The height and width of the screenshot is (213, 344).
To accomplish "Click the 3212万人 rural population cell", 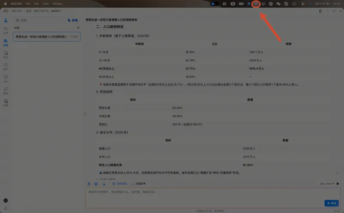I will pyautogui.click(x=249, y=157).
